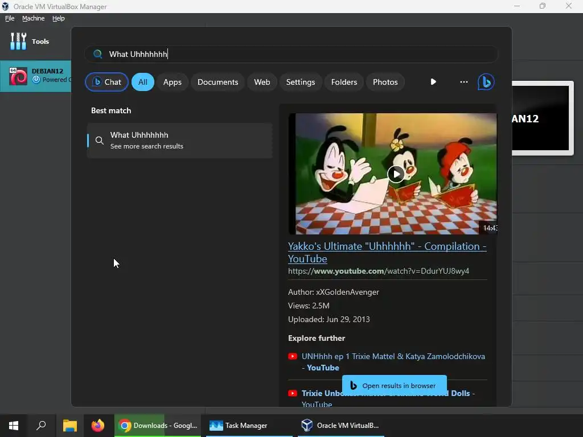This screenshot has width=583, height=437.
Task: Click the Views 2.5M text
Action: tap(309, 306)
